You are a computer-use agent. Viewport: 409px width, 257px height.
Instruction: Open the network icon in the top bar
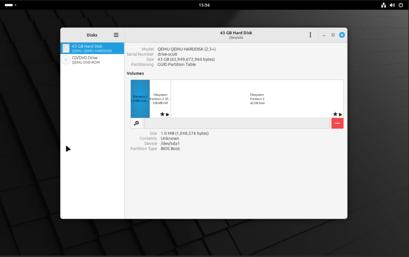(383, 5)
